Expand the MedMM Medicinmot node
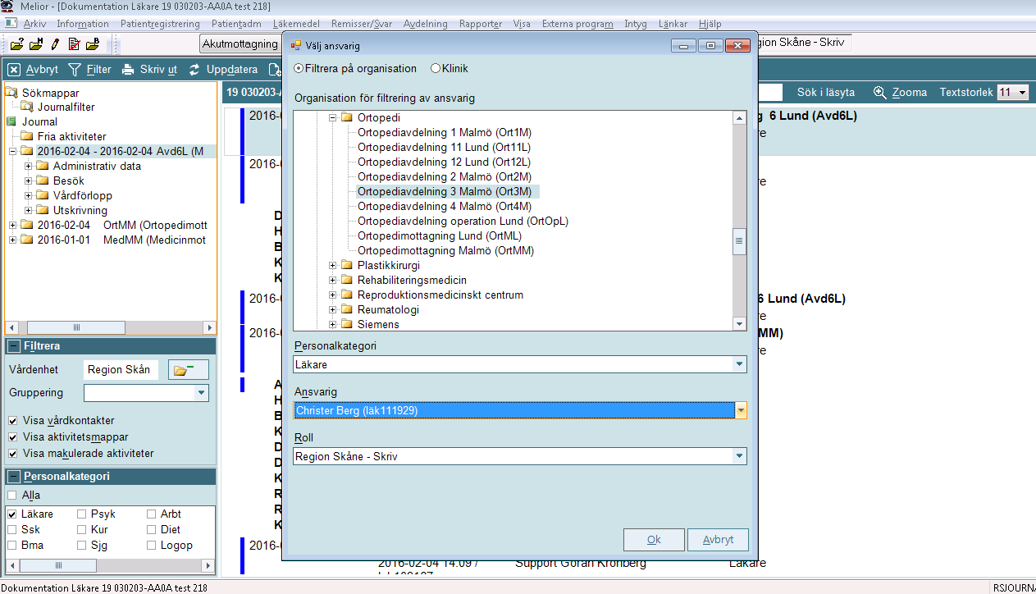Viewport: 1036px width, 594px height. coord(13,240)
